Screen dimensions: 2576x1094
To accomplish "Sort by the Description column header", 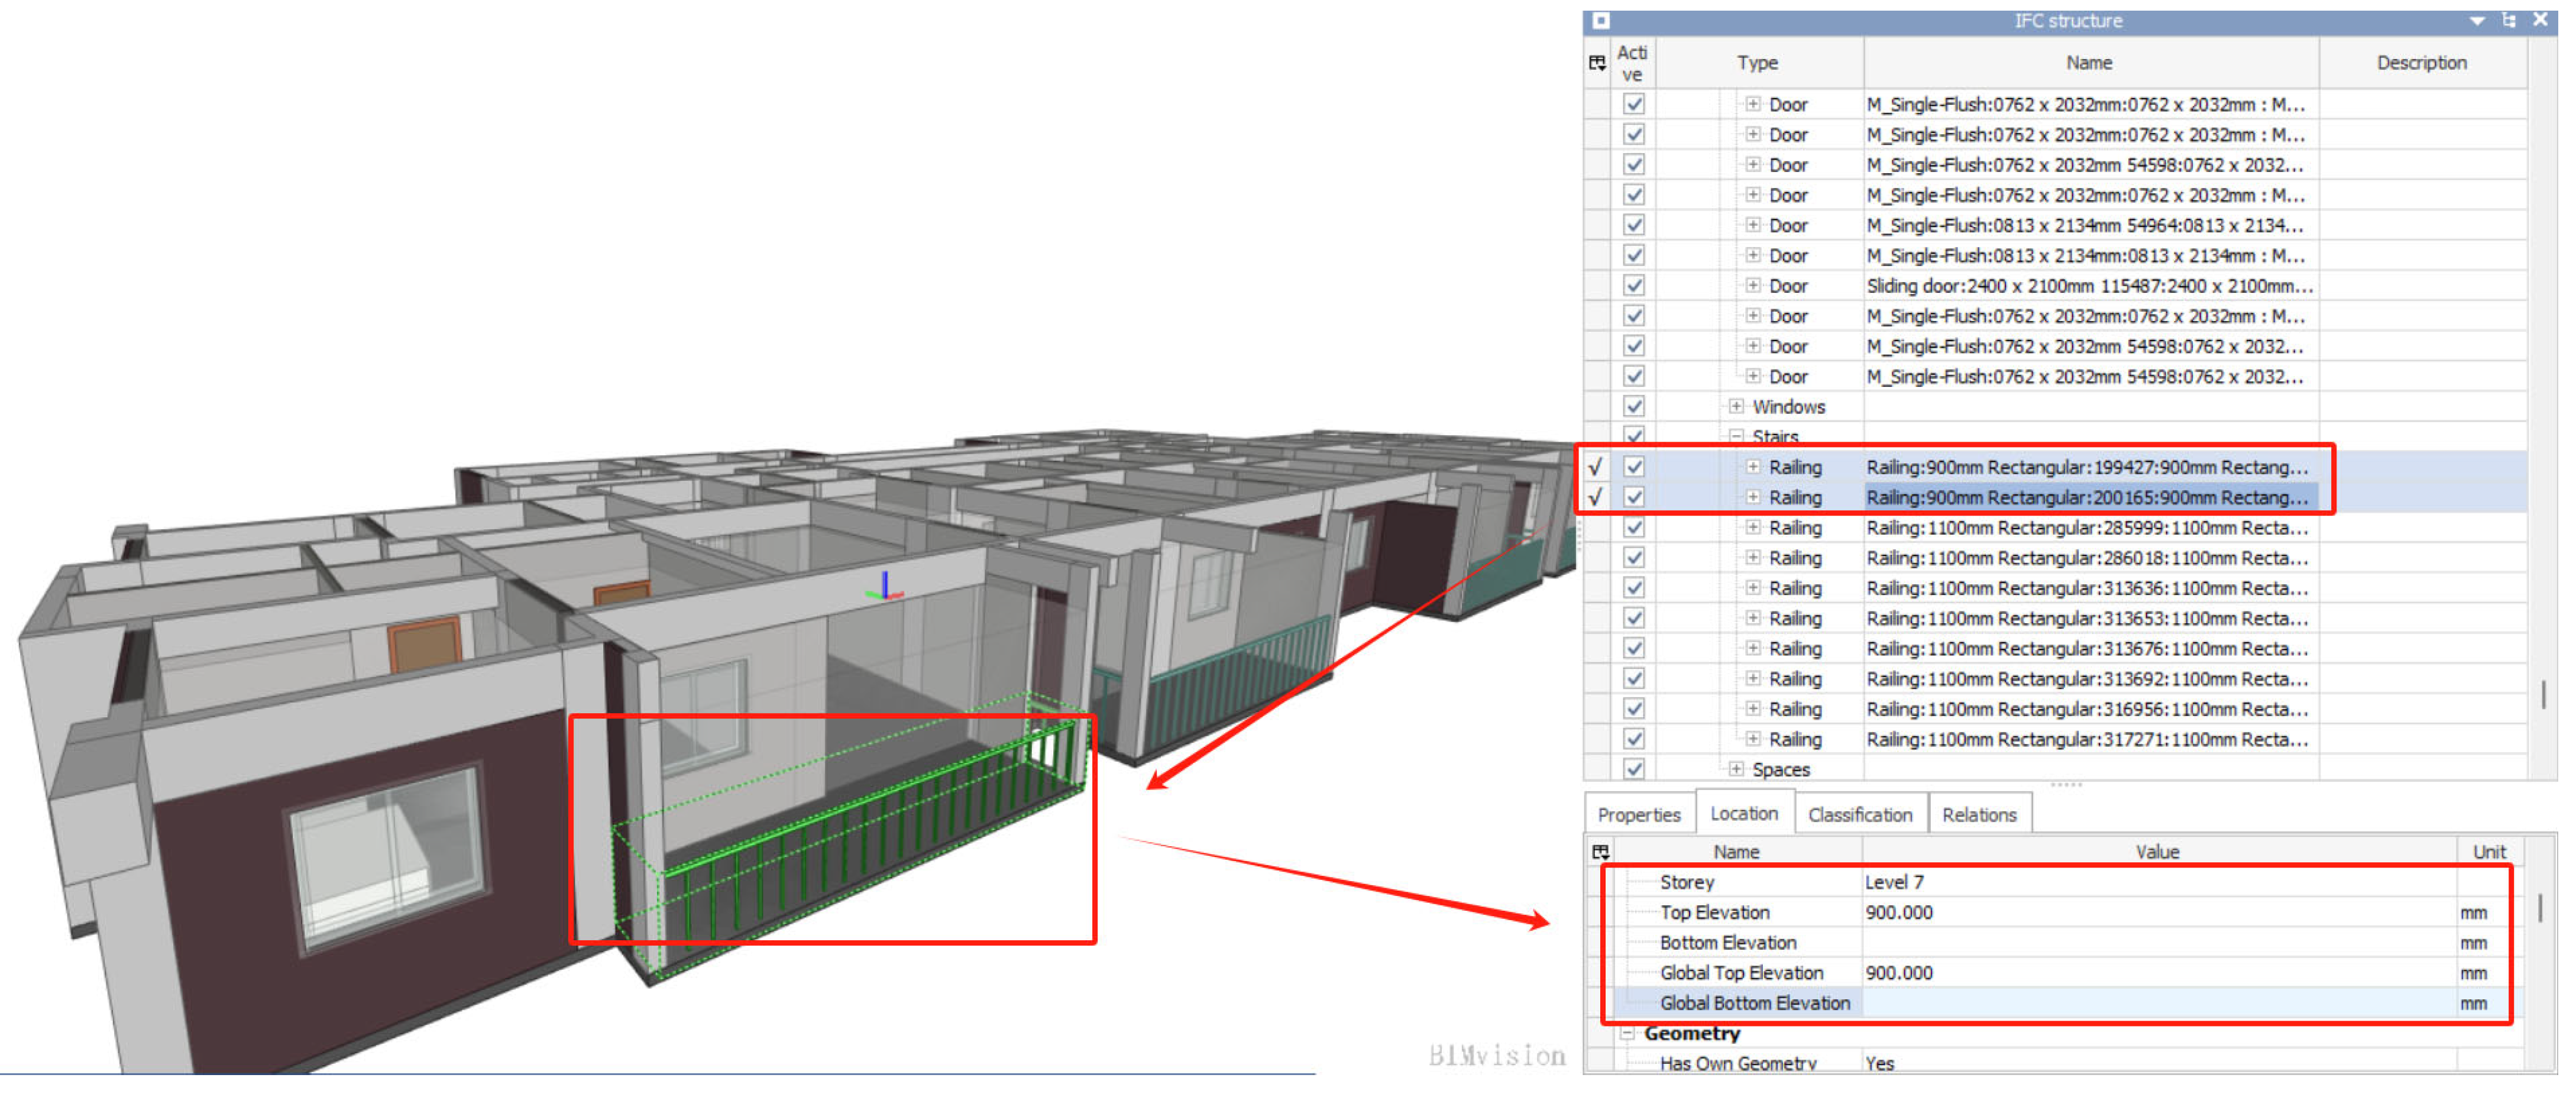I will coord(2420,63).
